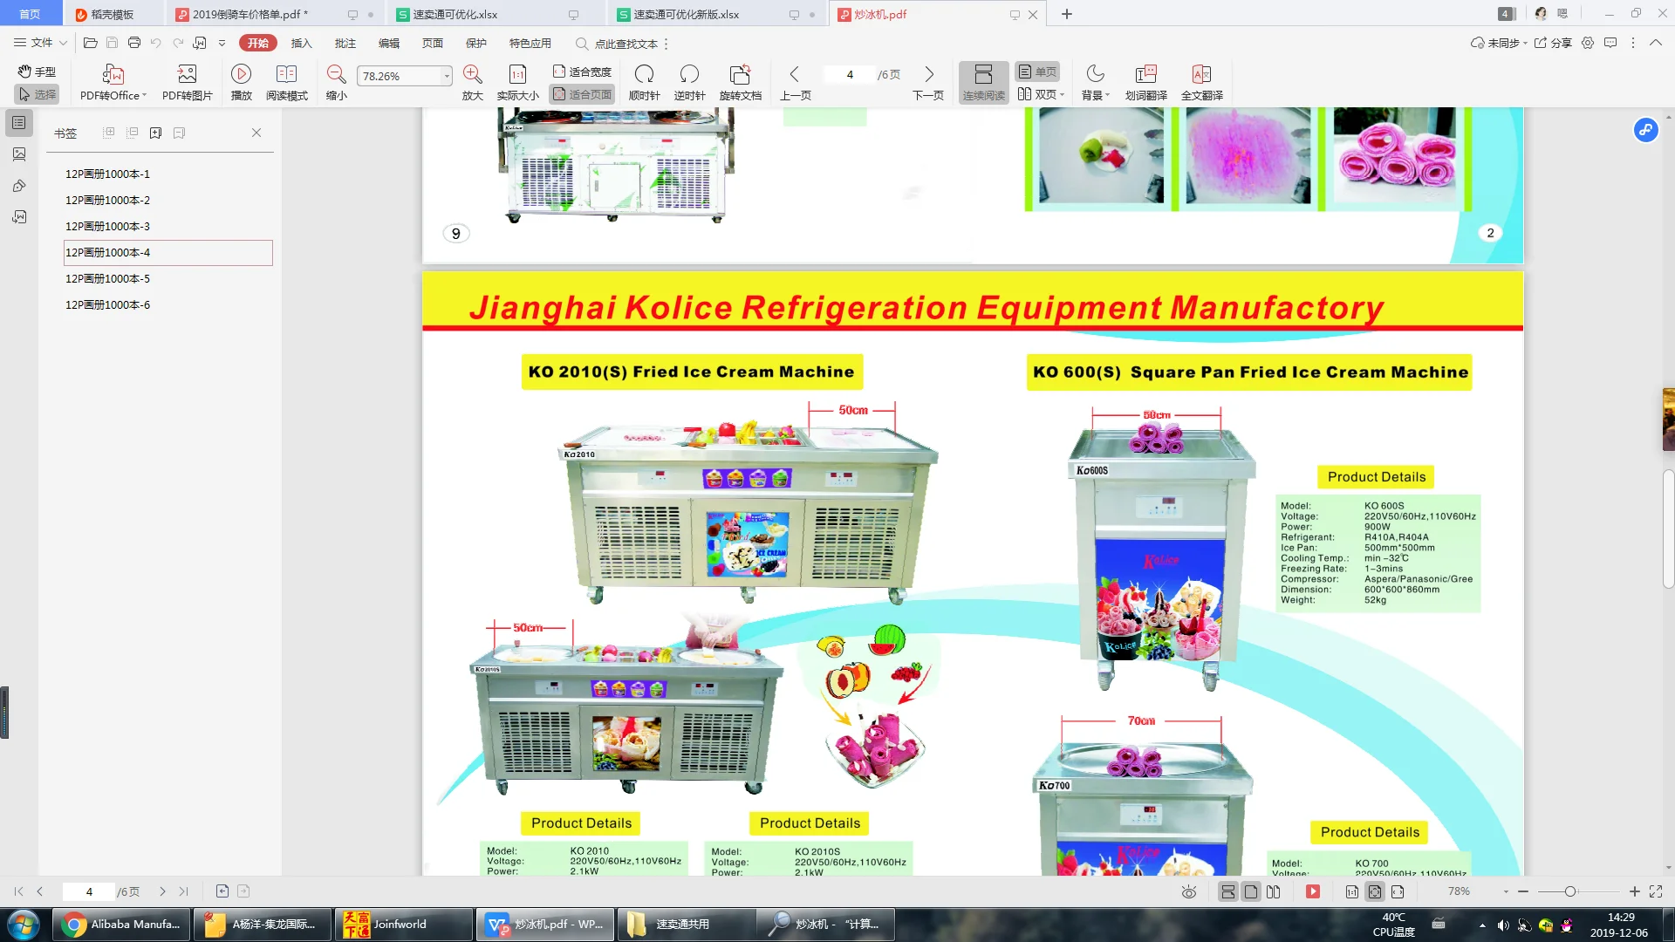This screenshot has width=1675, height=942.
Task: Click the 分享 share button
Action: tap(1553, 43)
